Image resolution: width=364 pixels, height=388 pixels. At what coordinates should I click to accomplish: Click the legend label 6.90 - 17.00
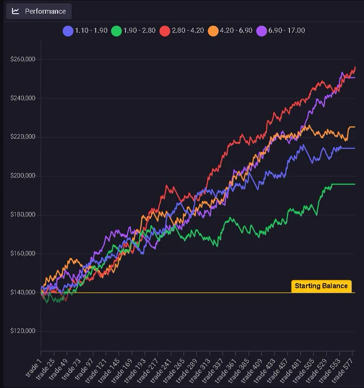point(286,30)
